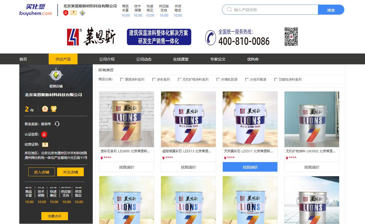
Task: Click the blue banner 建筑保温涂料整体化解决方案
Action: (159, 37)
